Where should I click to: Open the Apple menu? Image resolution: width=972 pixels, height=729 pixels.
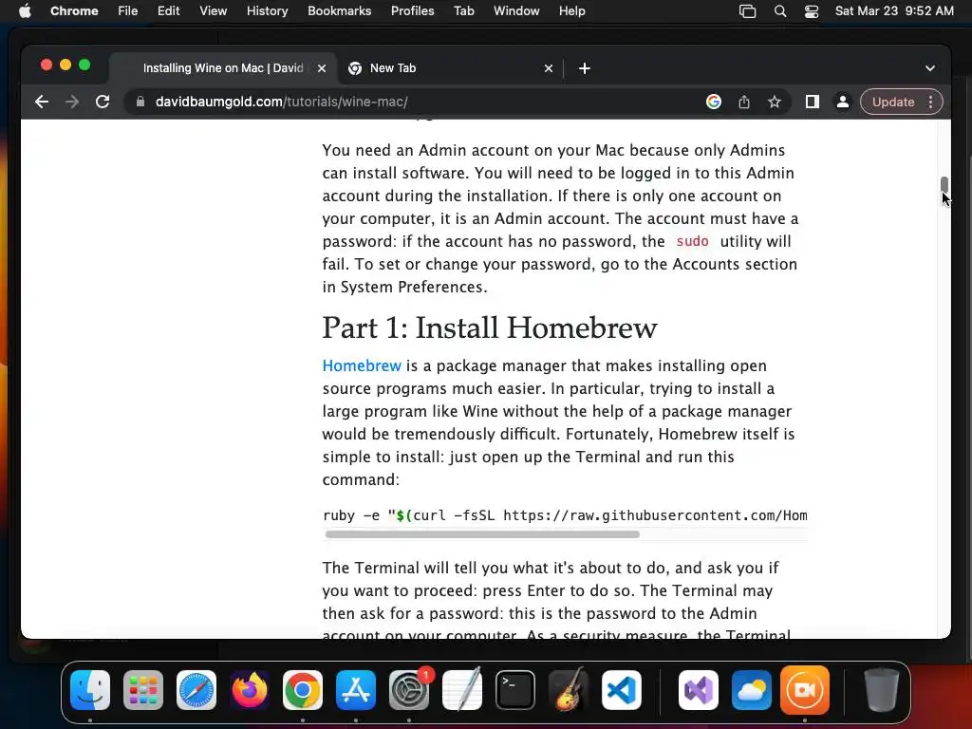coord(25,11)
